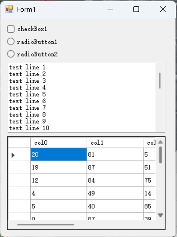Click the grid's horizontal scrollbar thumb
This screenshot has width=177, height=237.
pyautogui.click(x=46, y=225)
